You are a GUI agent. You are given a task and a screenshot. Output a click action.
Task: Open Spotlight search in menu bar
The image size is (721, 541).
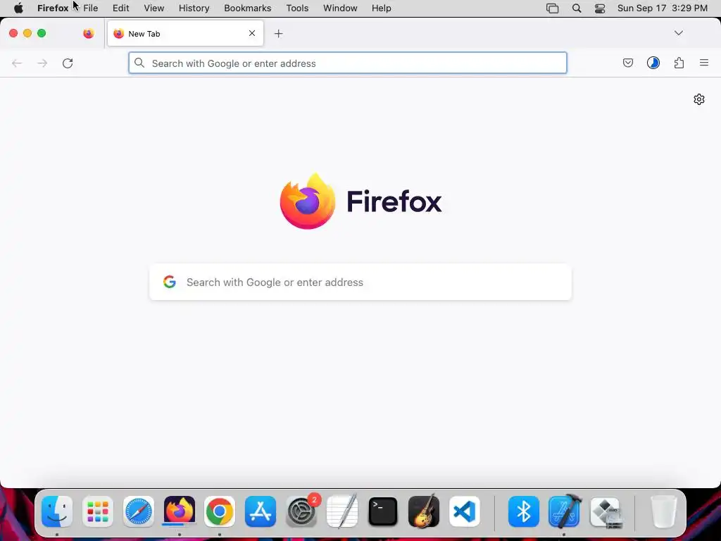point(577,8)
